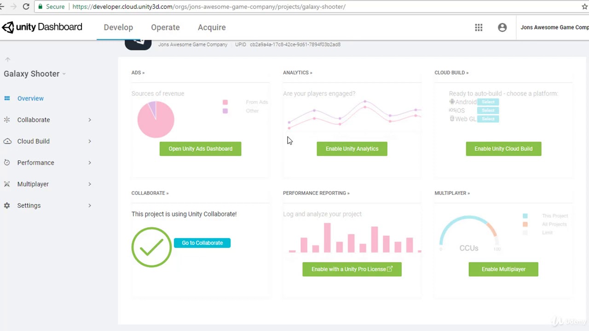Switch to the Operate tab
The width and height of the screenshot is (589, 331).
(165, 28)
